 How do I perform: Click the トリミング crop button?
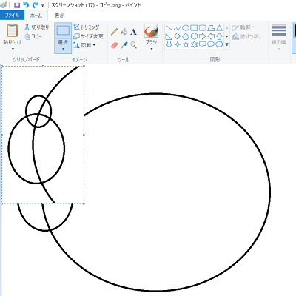[87, 27]
